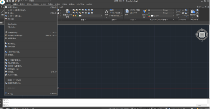Click the TOP face of view cube
The width and height of the screenshot is (210, 109).
coord(202,35)
